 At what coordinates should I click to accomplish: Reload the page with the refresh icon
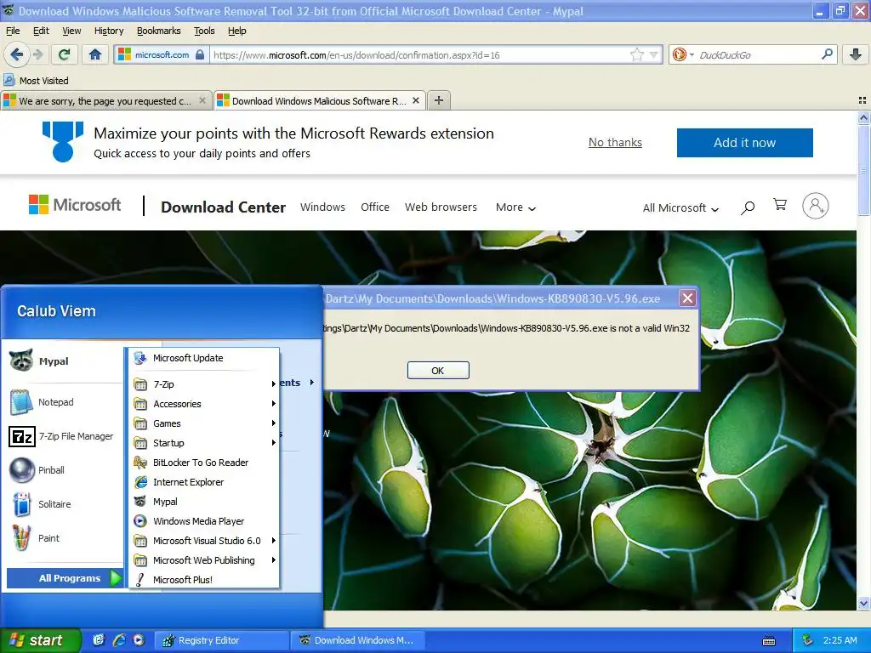click(x=64, y=54)
